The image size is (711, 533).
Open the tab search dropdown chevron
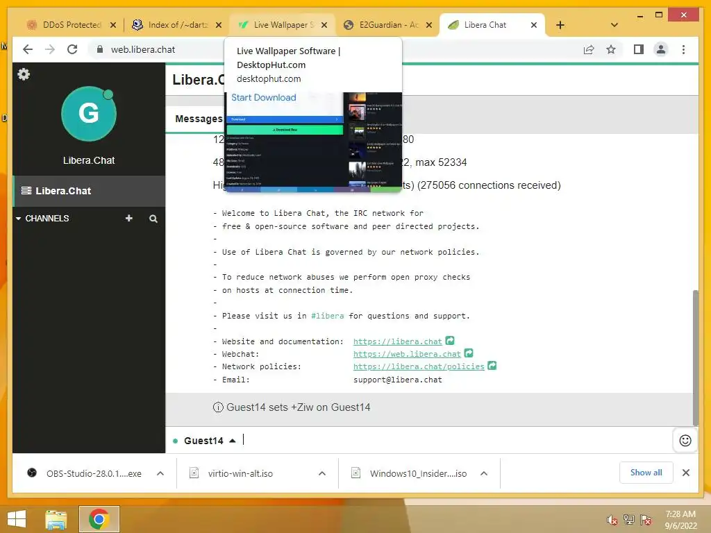614,25
